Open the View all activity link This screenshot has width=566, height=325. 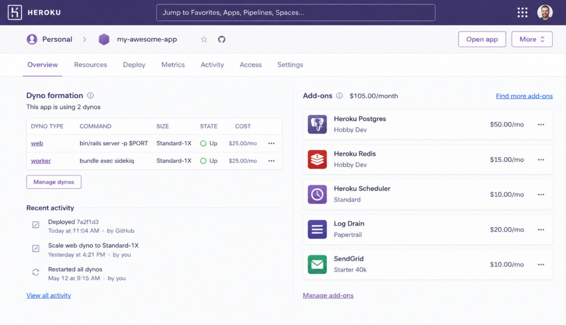[49, 295]
